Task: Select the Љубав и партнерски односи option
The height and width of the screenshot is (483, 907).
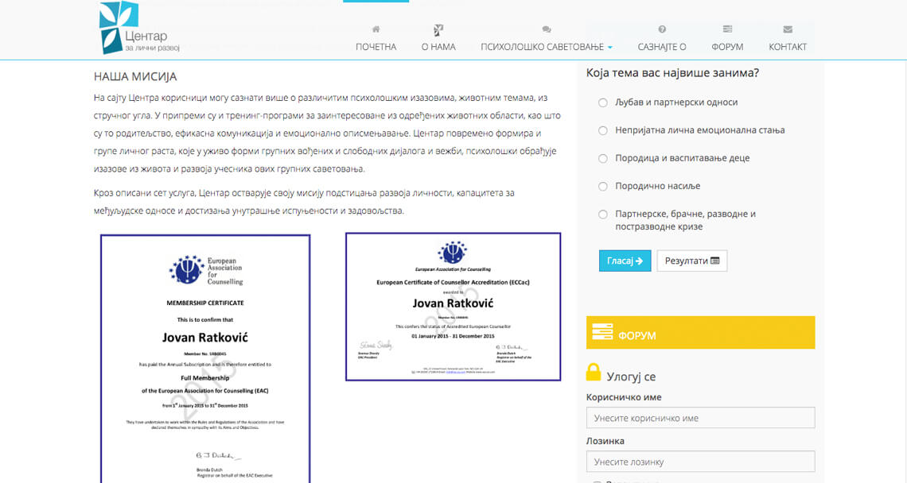Action: coord(603,102)
